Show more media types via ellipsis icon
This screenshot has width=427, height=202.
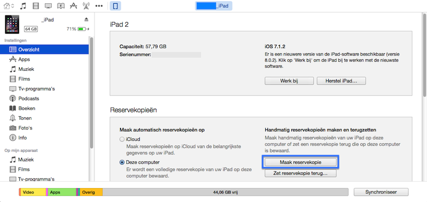99,6
